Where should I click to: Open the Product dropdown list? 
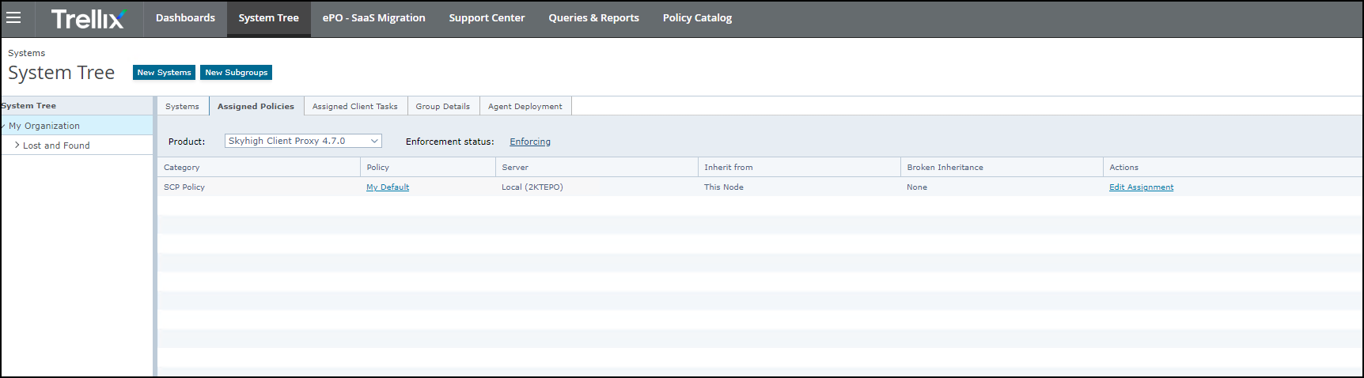click(x=303, y=141)
